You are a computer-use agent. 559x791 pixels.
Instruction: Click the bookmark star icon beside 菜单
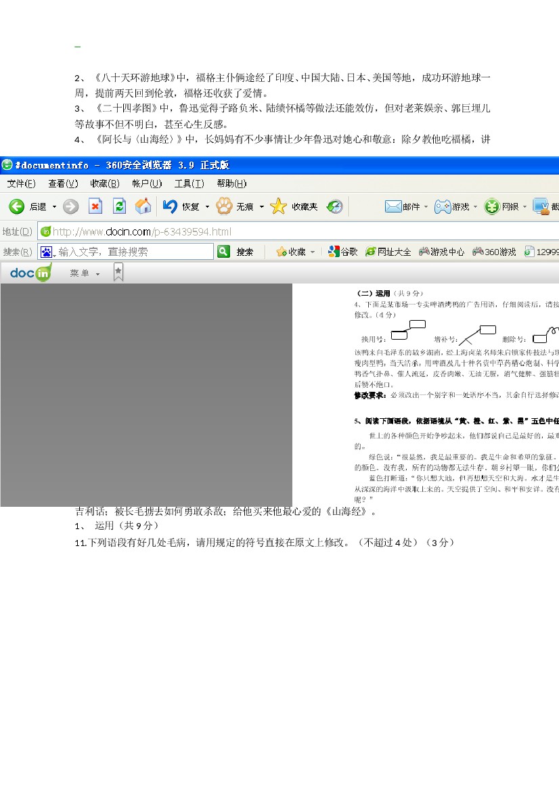point(118,273)
